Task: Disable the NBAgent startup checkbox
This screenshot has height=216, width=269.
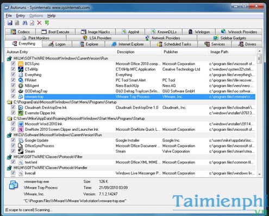Action: [13, 85]
